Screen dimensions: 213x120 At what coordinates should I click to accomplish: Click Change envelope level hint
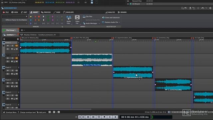point(27,112)
